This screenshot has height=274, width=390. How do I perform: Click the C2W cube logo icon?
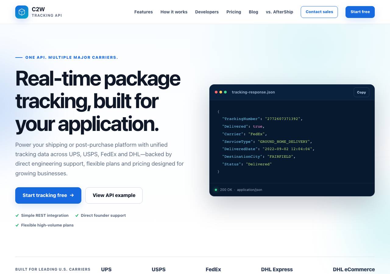click(22, 12)
